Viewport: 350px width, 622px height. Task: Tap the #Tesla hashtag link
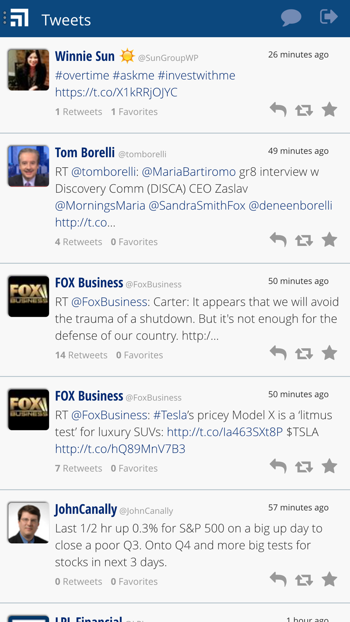[170, 415]
